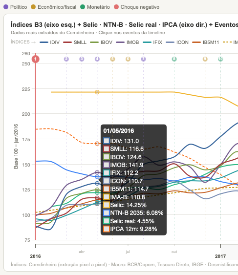This screenshot has width=238, height=275.
Task: Click the Choque negativo category label
Action: pyautogui.click(x=140, y=7)
